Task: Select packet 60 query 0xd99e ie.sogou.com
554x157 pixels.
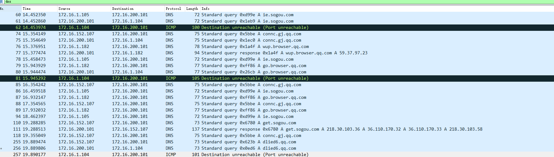Action: 277,15
